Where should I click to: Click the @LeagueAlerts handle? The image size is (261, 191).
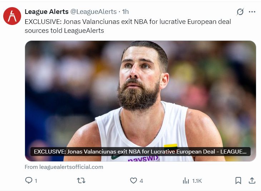[93, 12]
